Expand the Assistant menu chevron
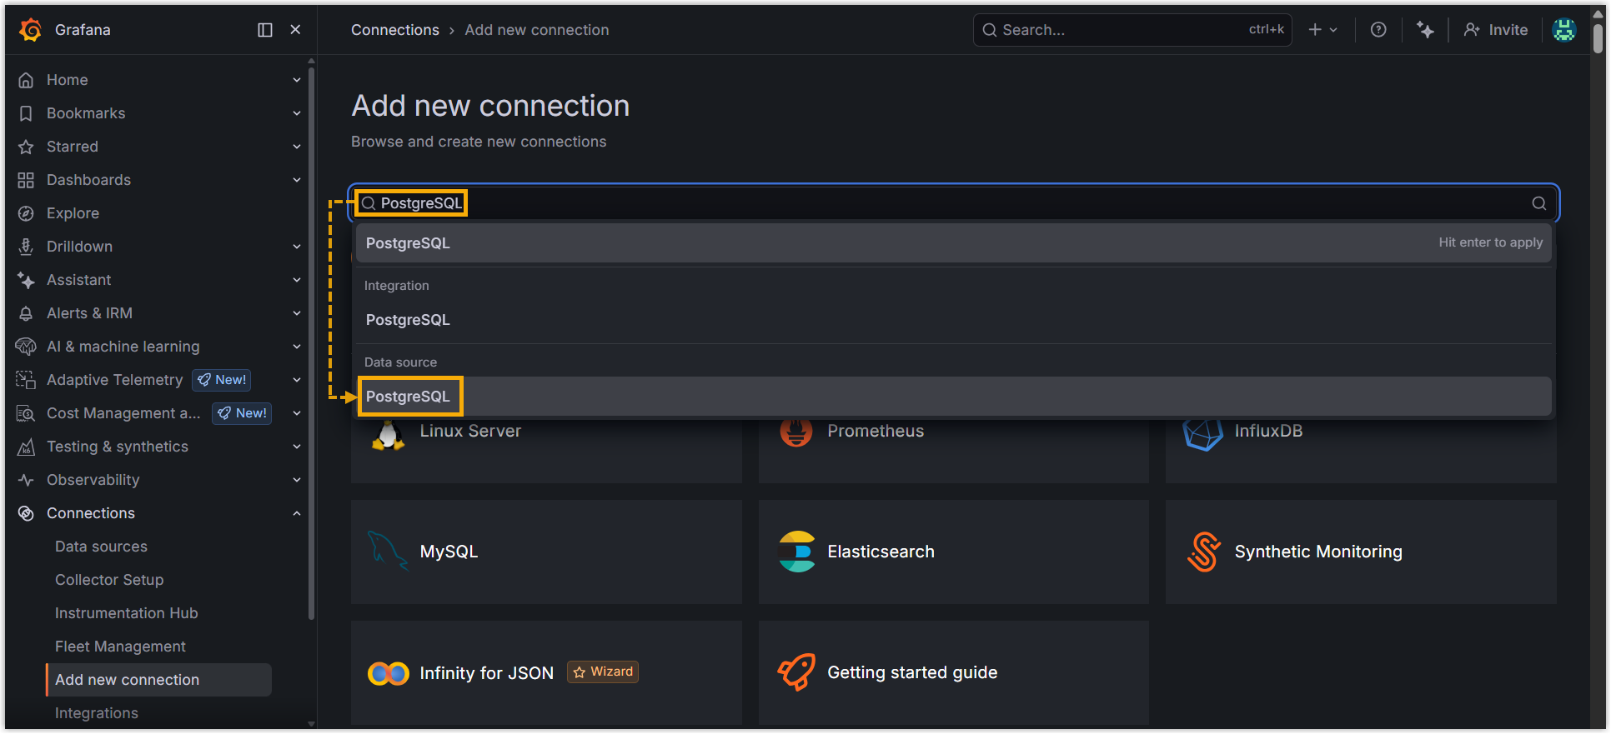This screenshot has width=1611, height=734. [x=297, y=280]
